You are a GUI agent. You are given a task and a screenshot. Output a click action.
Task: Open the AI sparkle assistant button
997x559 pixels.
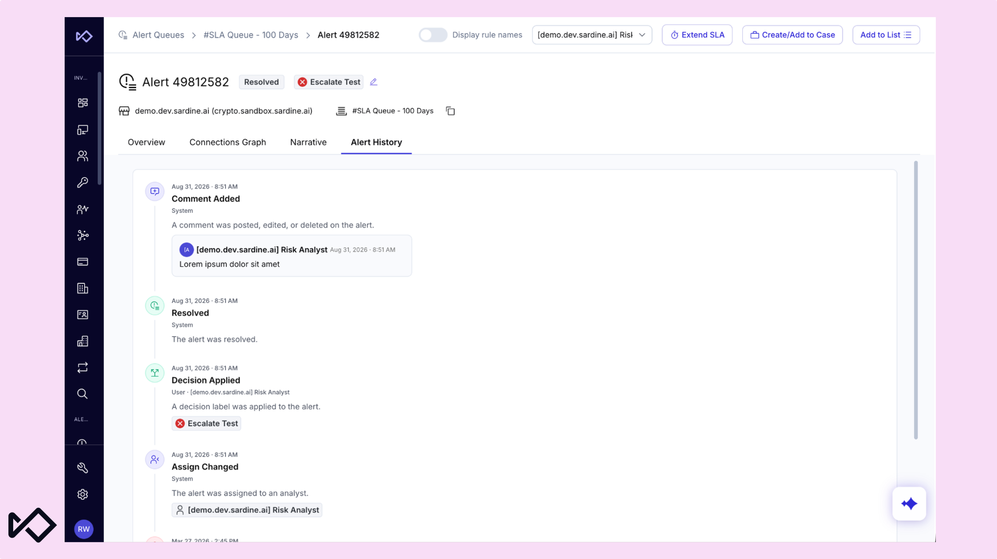pos(909,504)
